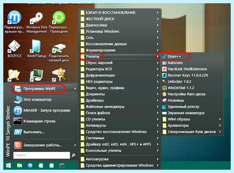Viewport: 234px width, 173px height.
Task: Open Программы WinPE menu item
Action: (45, 89)
